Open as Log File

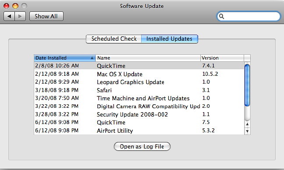coord(142,146)
